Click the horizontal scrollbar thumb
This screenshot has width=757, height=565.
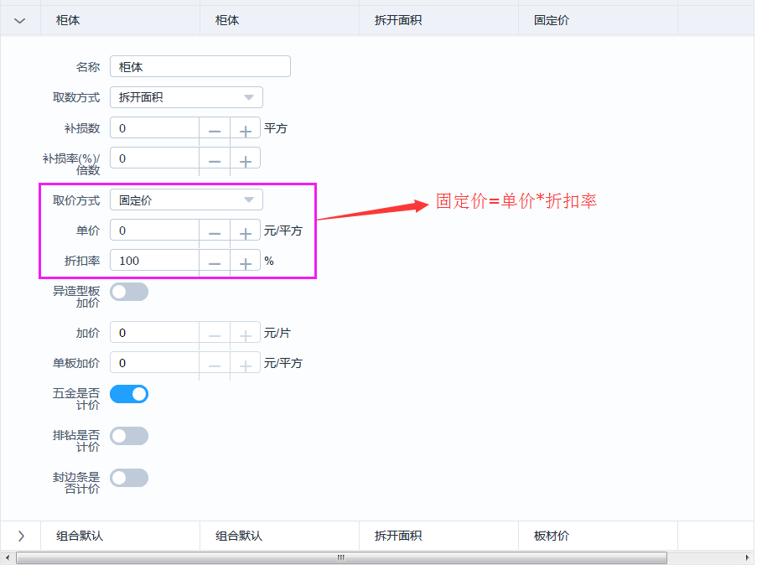click(341, 557)
